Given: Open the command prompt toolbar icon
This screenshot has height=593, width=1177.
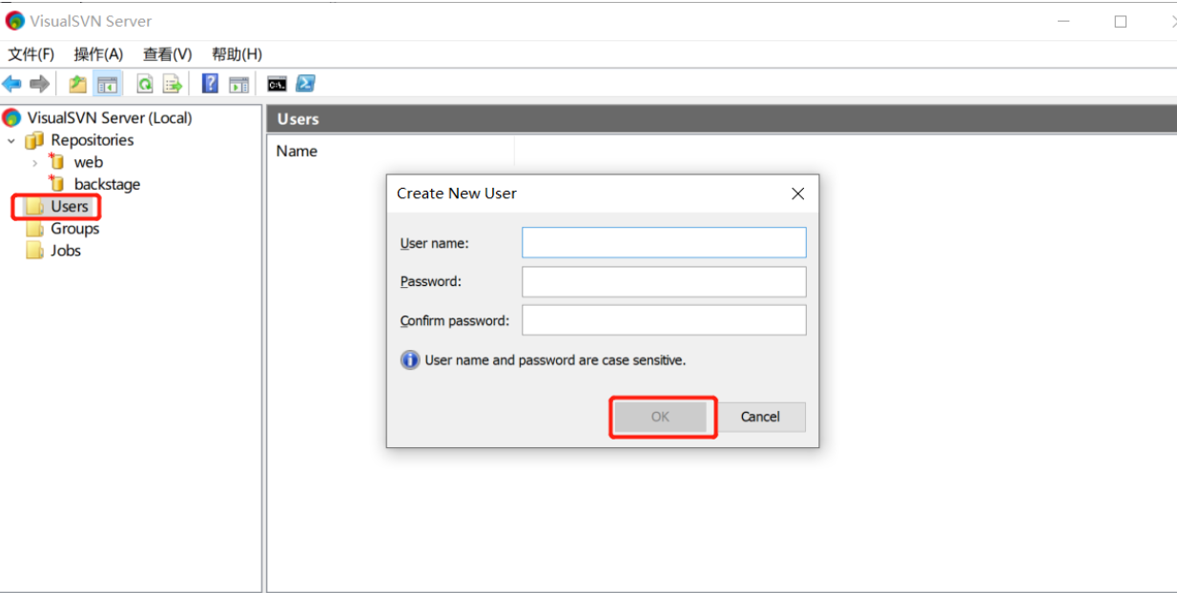Looking at the screenshot, I should pos(277,84).
